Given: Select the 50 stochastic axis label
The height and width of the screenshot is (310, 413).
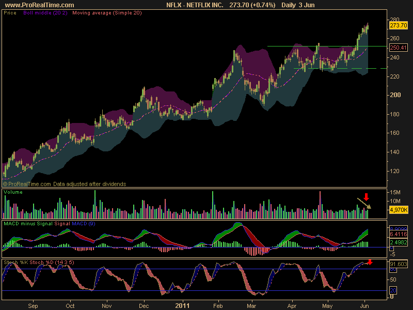Looking at the screenshot, I should click(393, 280).
